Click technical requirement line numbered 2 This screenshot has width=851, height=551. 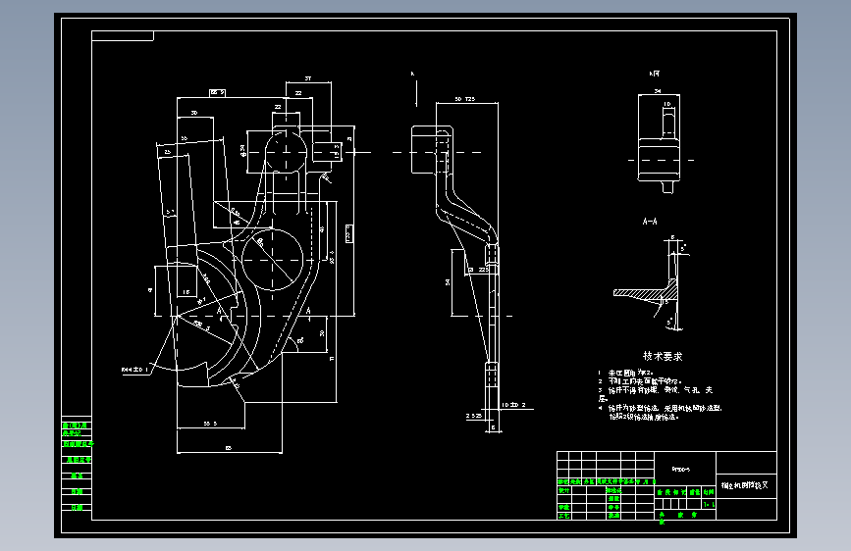[640, 381]
